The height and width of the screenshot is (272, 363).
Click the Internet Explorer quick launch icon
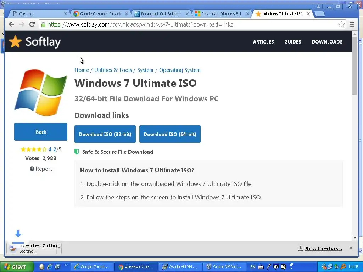coord(50,267)
